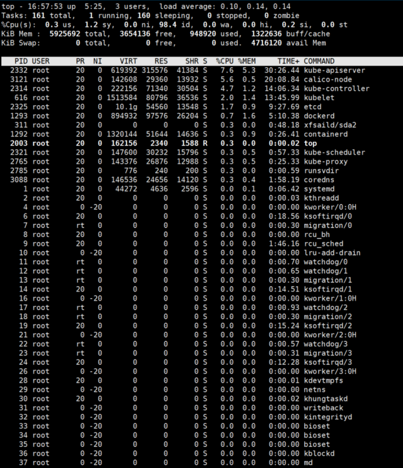Click the writeback process name

[324, 408]
